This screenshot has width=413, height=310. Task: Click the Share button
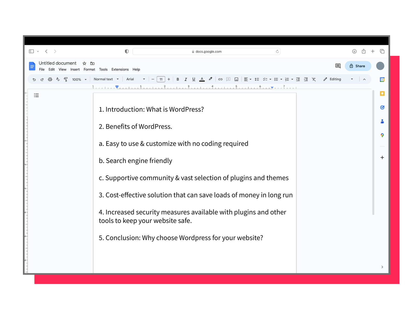point(358,66)
